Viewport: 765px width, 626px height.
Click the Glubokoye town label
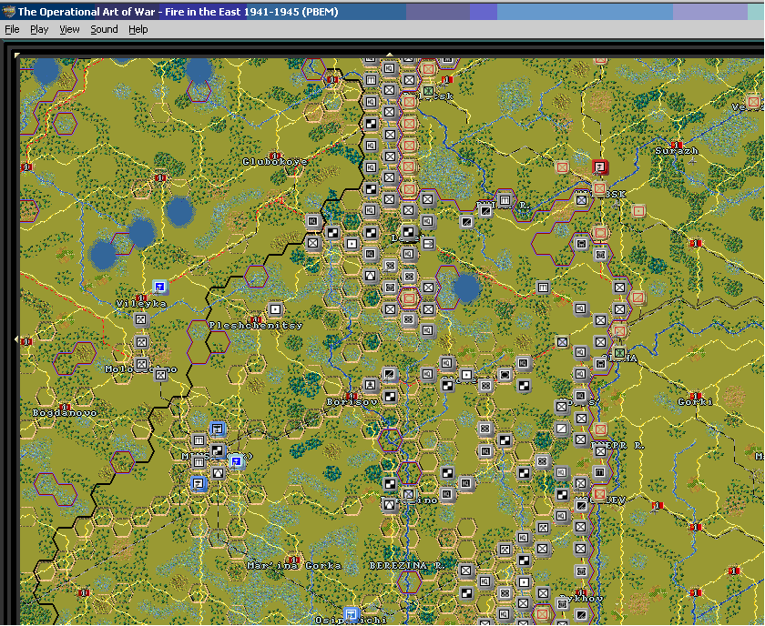[x=275, y=162]
